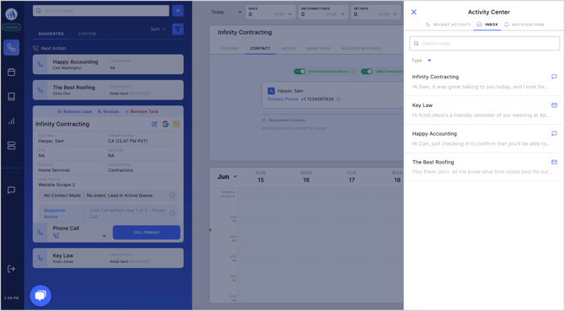Open the Jun month dropdown
The image size is (565, 311).
[227, 177]
